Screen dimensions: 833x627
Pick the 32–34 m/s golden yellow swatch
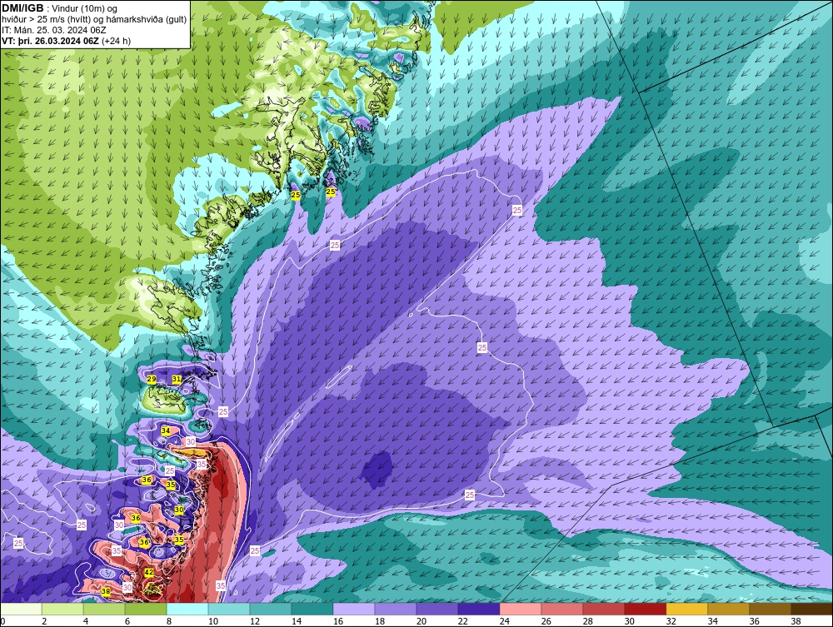coord(687,609)
